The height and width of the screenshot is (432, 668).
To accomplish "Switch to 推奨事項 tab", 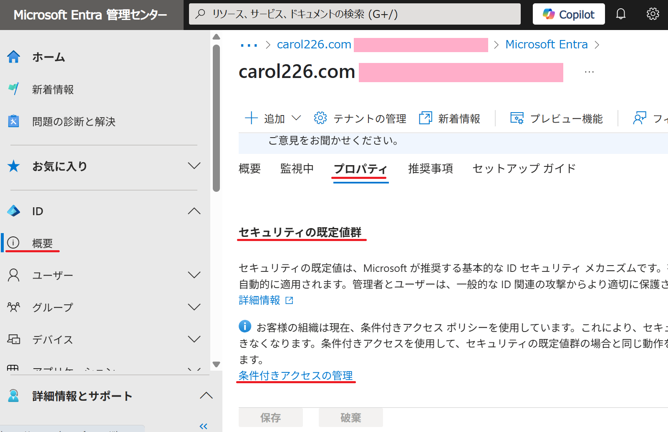I will pos(431,168).
